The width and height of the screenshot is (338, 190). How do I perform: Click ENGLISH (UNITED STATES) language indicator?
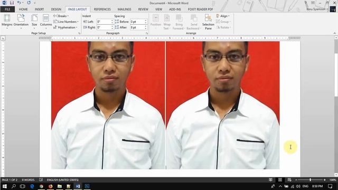pyautogui.click(x=63, y=179)
